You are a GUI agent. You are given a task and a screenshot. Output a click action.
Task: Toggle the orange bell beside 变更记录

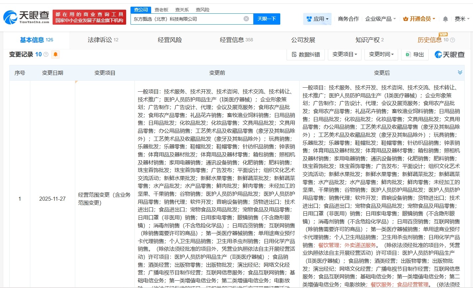click(55, 54)
